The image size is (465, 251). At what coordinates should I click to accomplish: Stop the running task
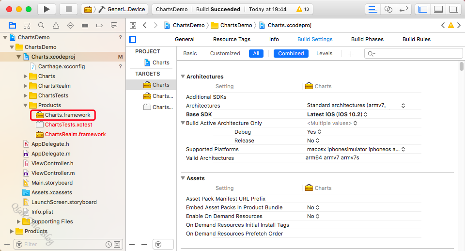pos(68,9)
